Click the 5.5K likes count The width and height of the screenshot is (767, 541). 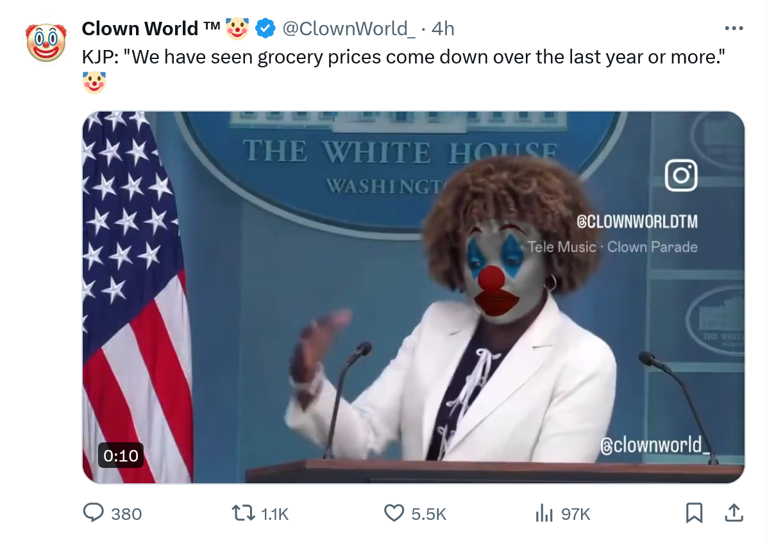tap(429, 514)
